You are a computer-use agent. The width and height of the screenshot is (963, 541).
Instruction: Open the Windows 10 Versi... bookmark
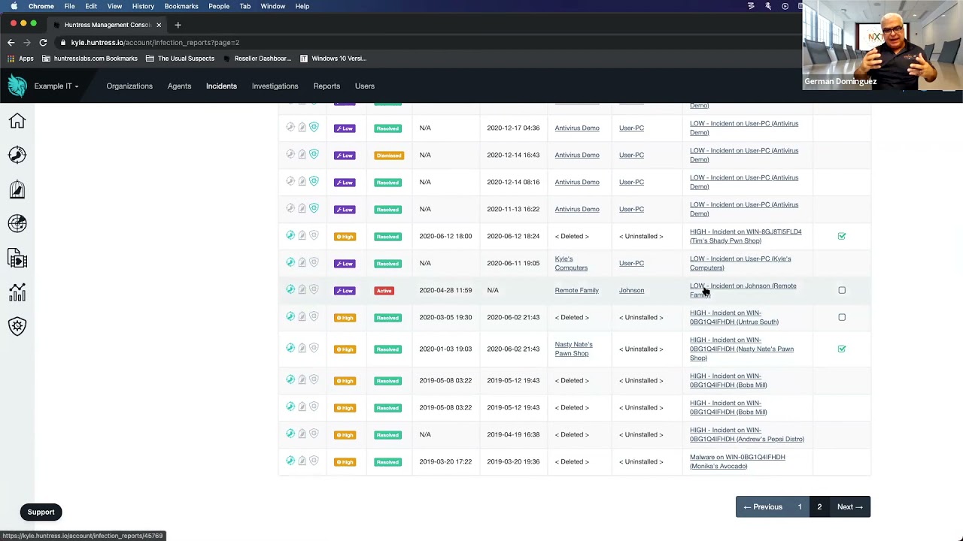tap(333, 59)
